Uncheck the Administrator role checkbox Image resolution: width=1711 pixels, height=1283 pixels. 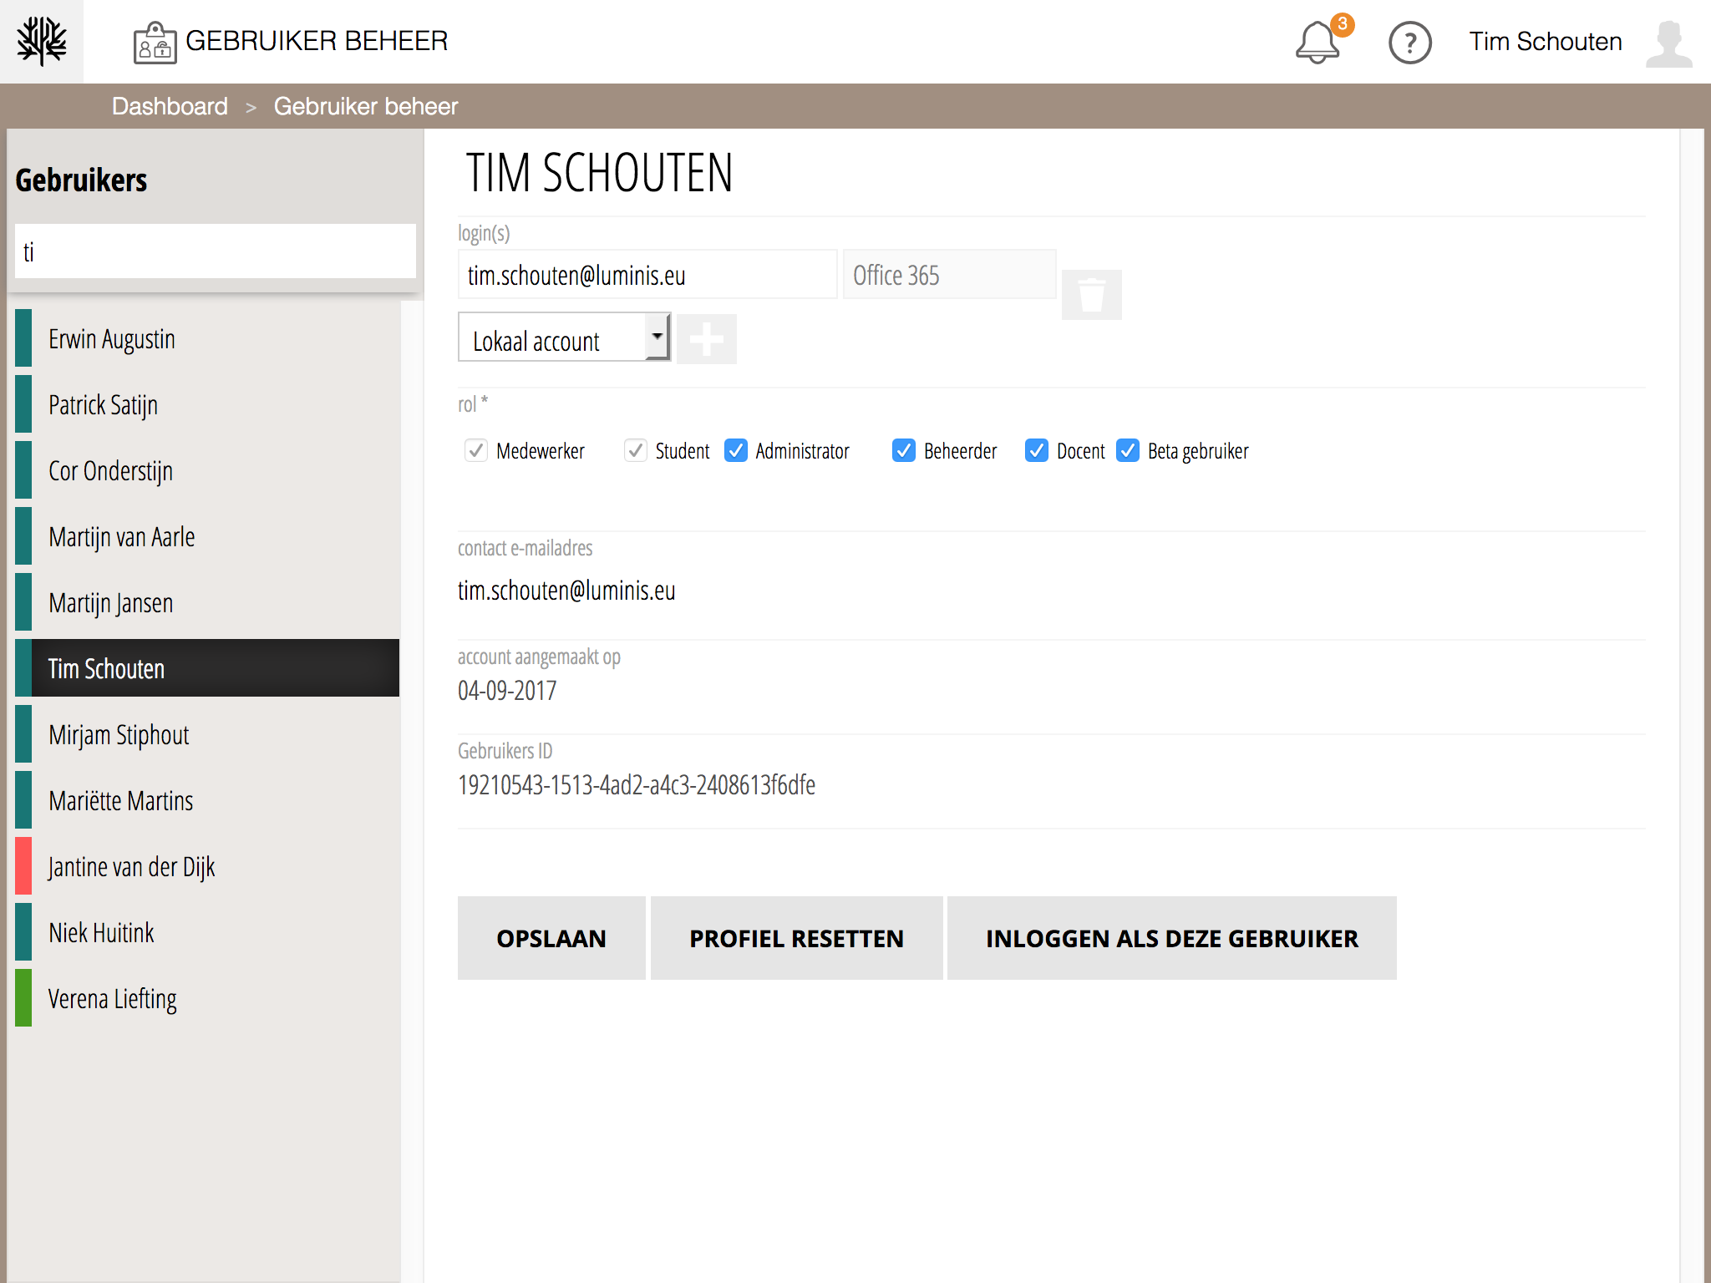pyautogui.click(x=736, y=451)
